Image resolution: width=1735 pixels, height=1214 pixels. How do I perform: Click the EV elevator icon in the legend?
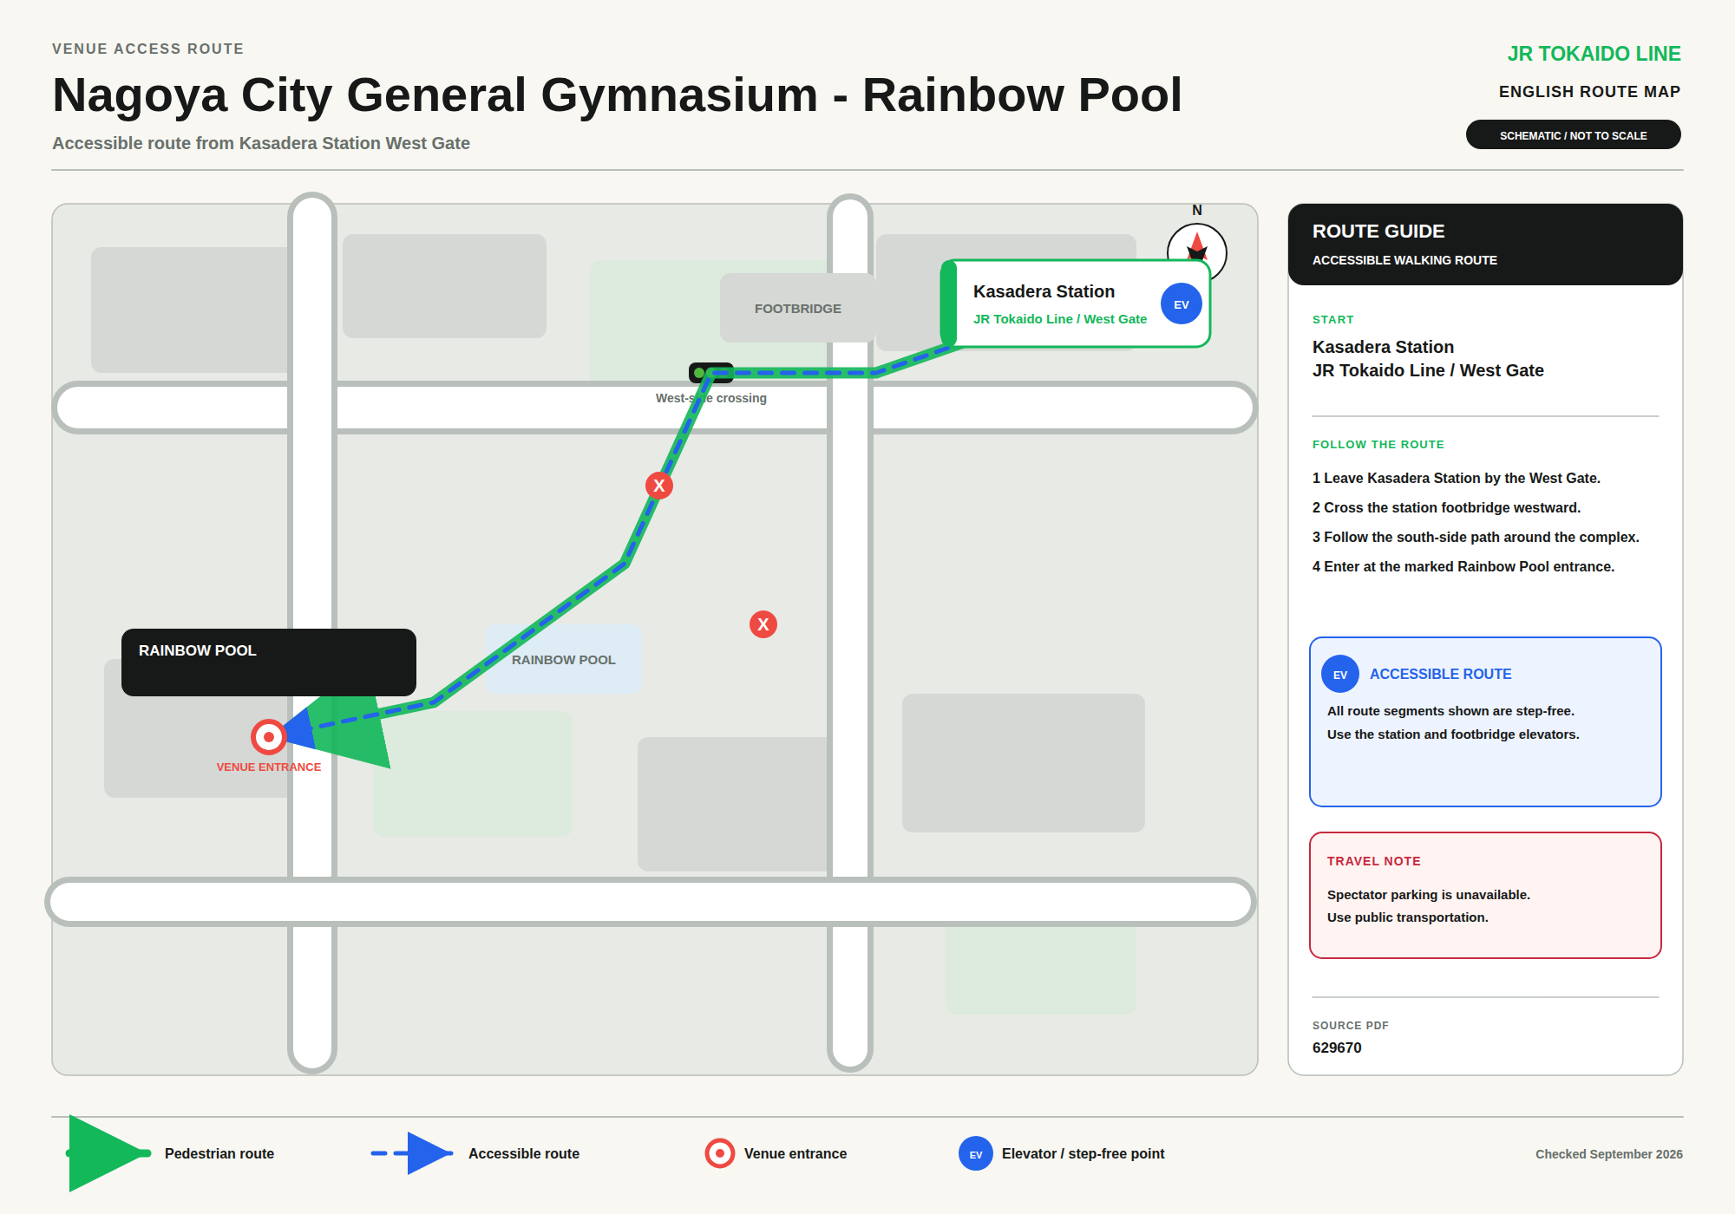976,1154
